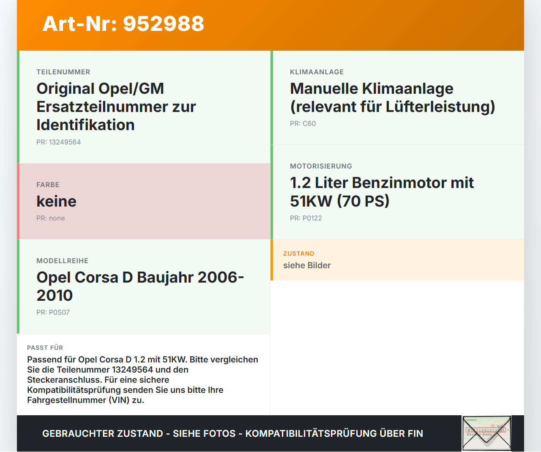Click '1.2 Liter Benzinmotor mit 51KW' text

pyautogui.click(x=382, y=191)
